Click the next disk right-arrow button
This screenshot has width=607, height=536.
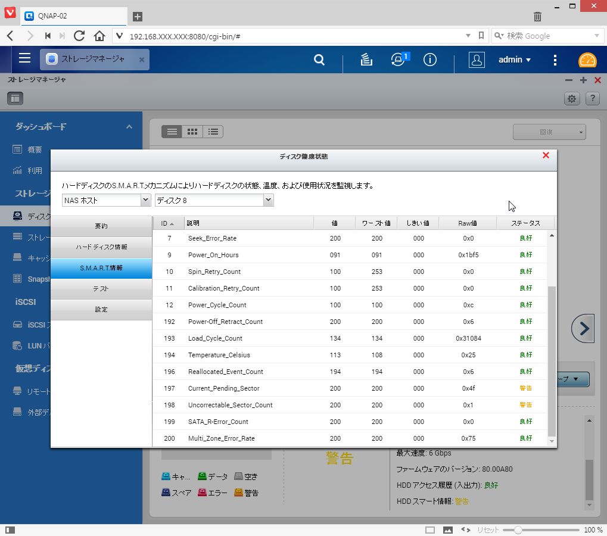[583, 329]
